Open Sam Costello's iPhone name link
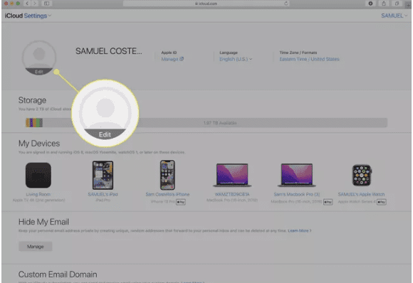Viewport: 413px width, 283px height. click(x=167, y=194)
